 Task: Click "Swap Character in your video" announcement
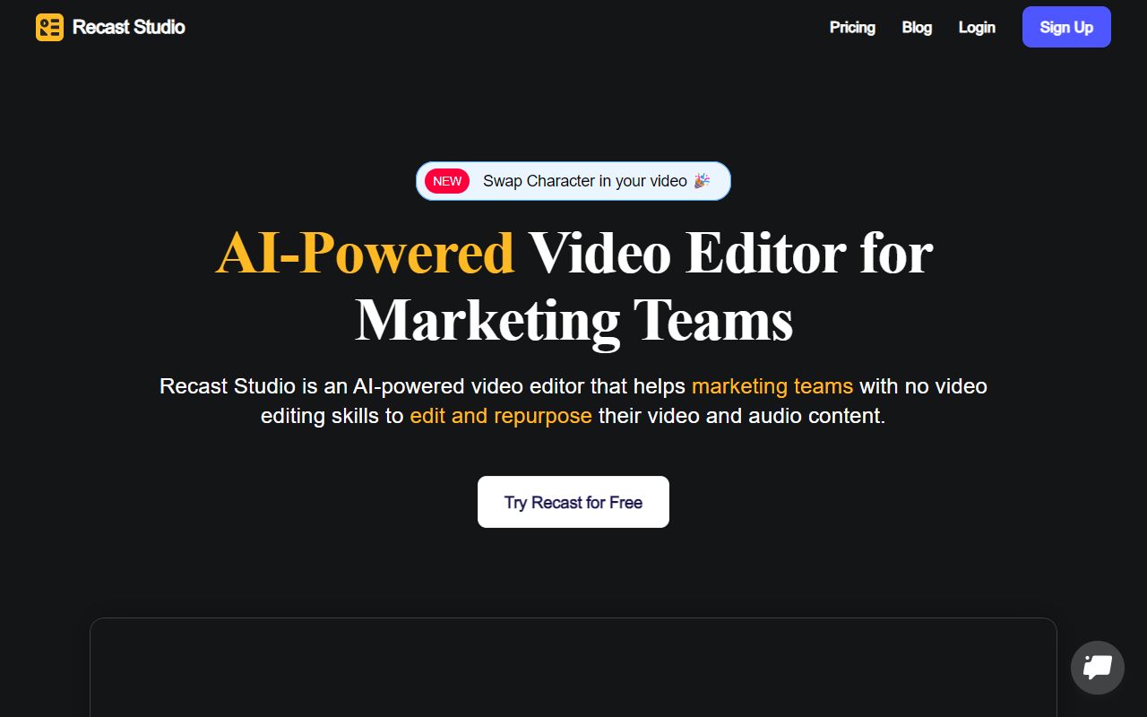pyautogui.click(x=584, y=180)
